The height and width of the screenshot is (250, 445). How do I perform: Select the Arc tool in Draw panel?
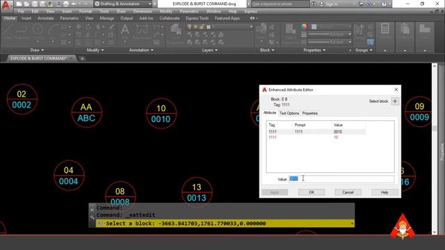click(x=53, y=31)
